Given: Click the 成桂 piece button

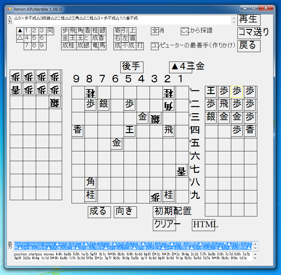Looking at the screenshot, I should [69, 46].
